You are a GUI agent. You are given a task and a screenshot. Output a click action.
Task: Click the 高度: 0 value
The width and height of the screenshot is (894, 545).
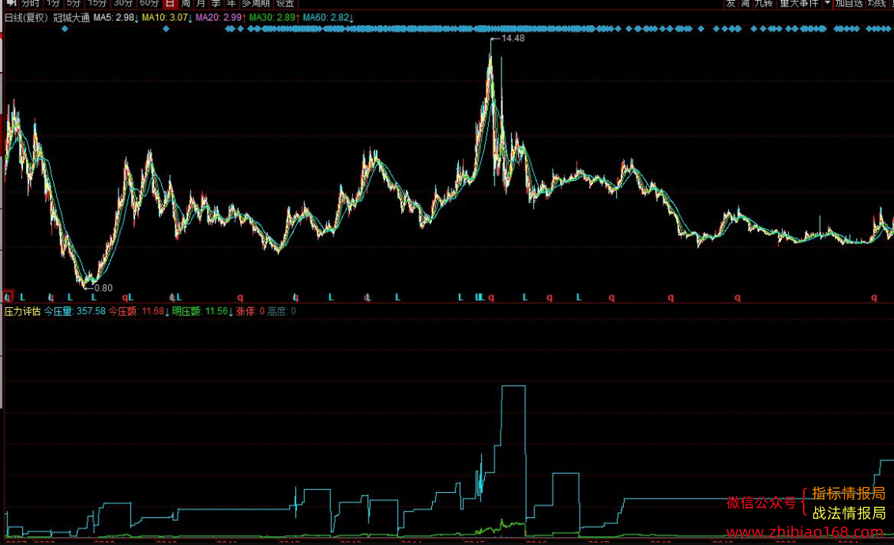click(282, 311)
